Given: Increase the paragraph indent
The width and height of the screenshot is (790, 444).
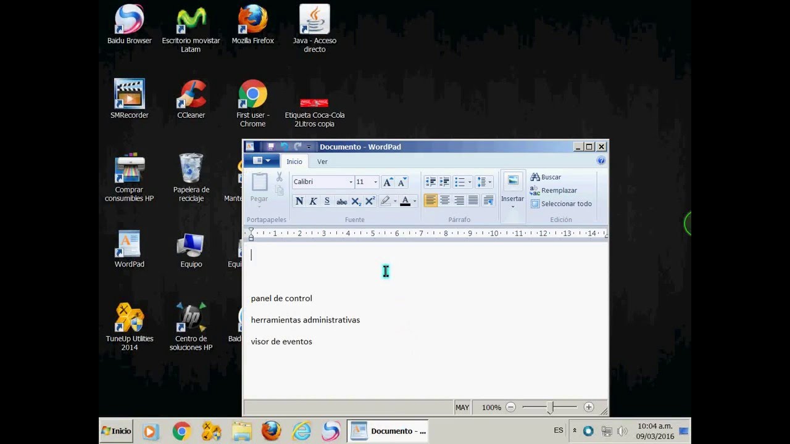Looking at the screenshot, I should (444, 182).
